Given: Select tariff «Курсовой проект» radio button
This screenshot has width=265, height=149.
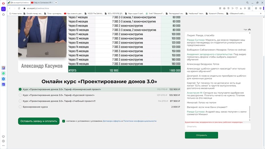Looking at the screenshot, I should (x=20, y=95).
